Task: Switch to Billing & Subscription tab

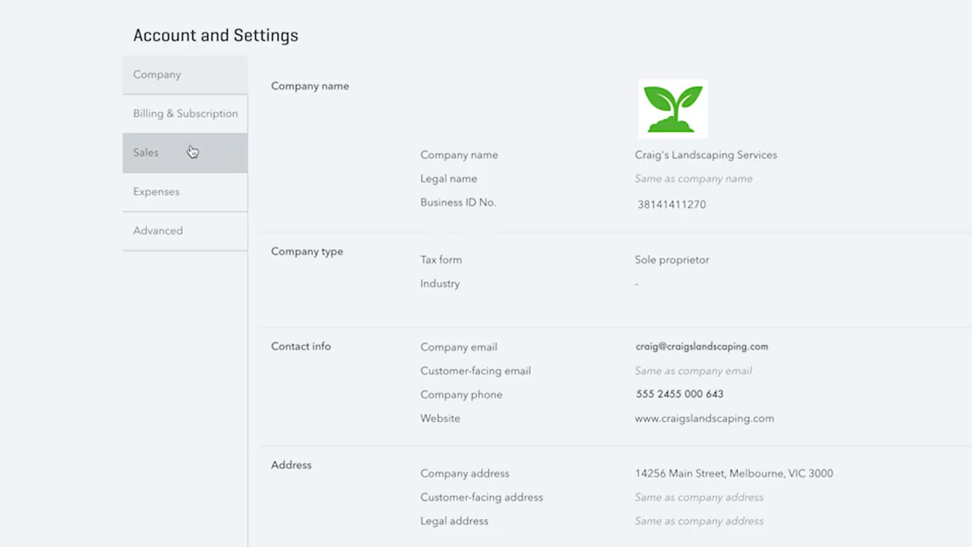Action: point(185,114)
